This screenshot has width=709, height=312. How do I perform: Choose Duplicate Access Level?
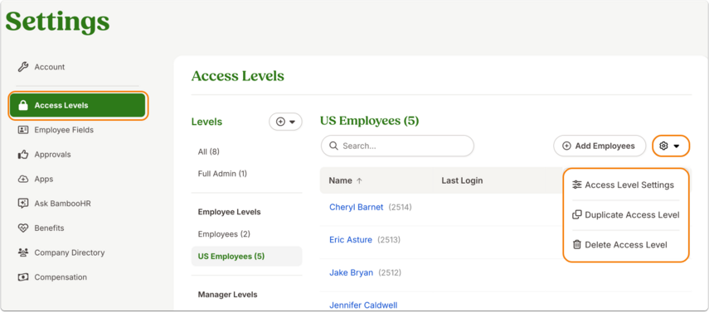[x=625, y=215]
